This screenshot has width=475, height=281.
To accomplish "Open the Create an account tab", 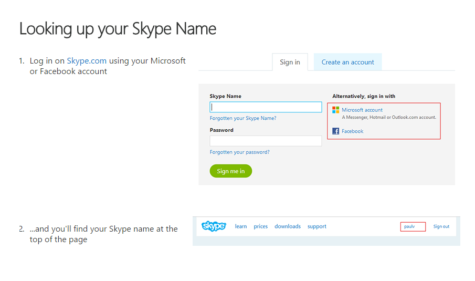I will pyautogui.click(x=348, y=62).
